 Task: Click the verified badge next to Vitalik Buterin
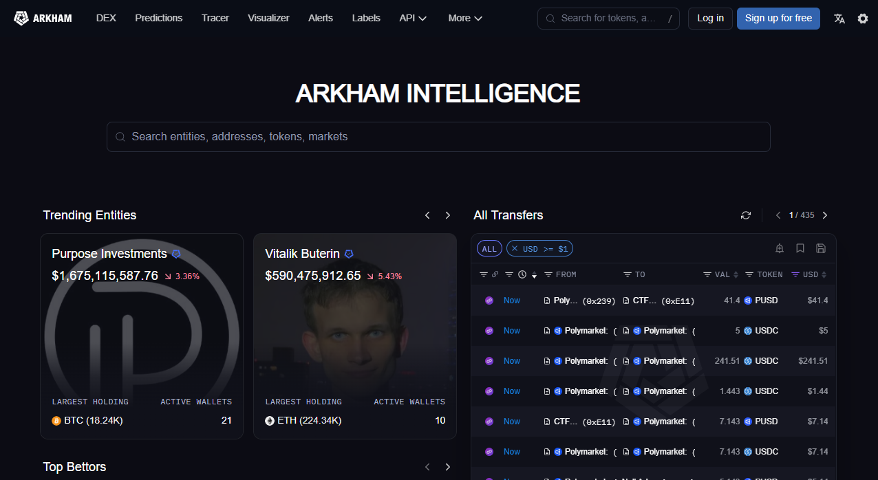click(349, 254)
